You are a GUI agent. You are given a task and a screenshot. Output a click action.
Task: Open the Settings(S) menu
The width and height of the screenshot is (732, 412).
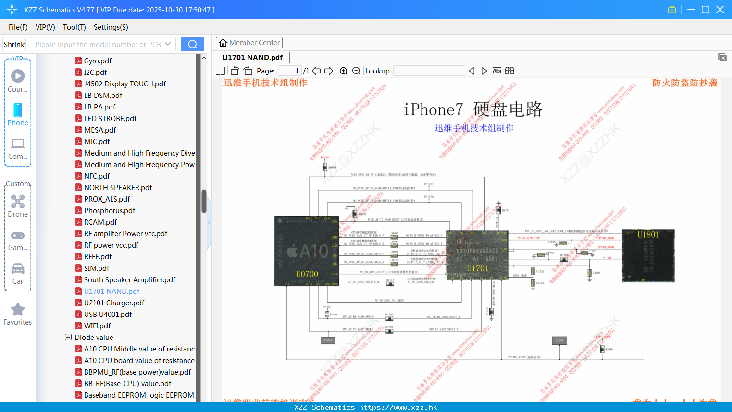pyautogui.click(x=111, y=27)
